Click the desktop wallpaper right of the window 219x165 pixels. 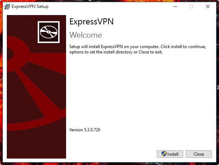point(217,90)
